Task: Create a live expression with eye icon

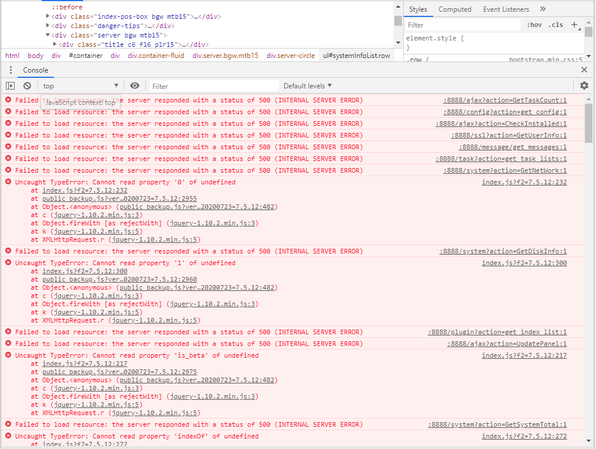Action: pyautogui.click(x=135, y=86)
